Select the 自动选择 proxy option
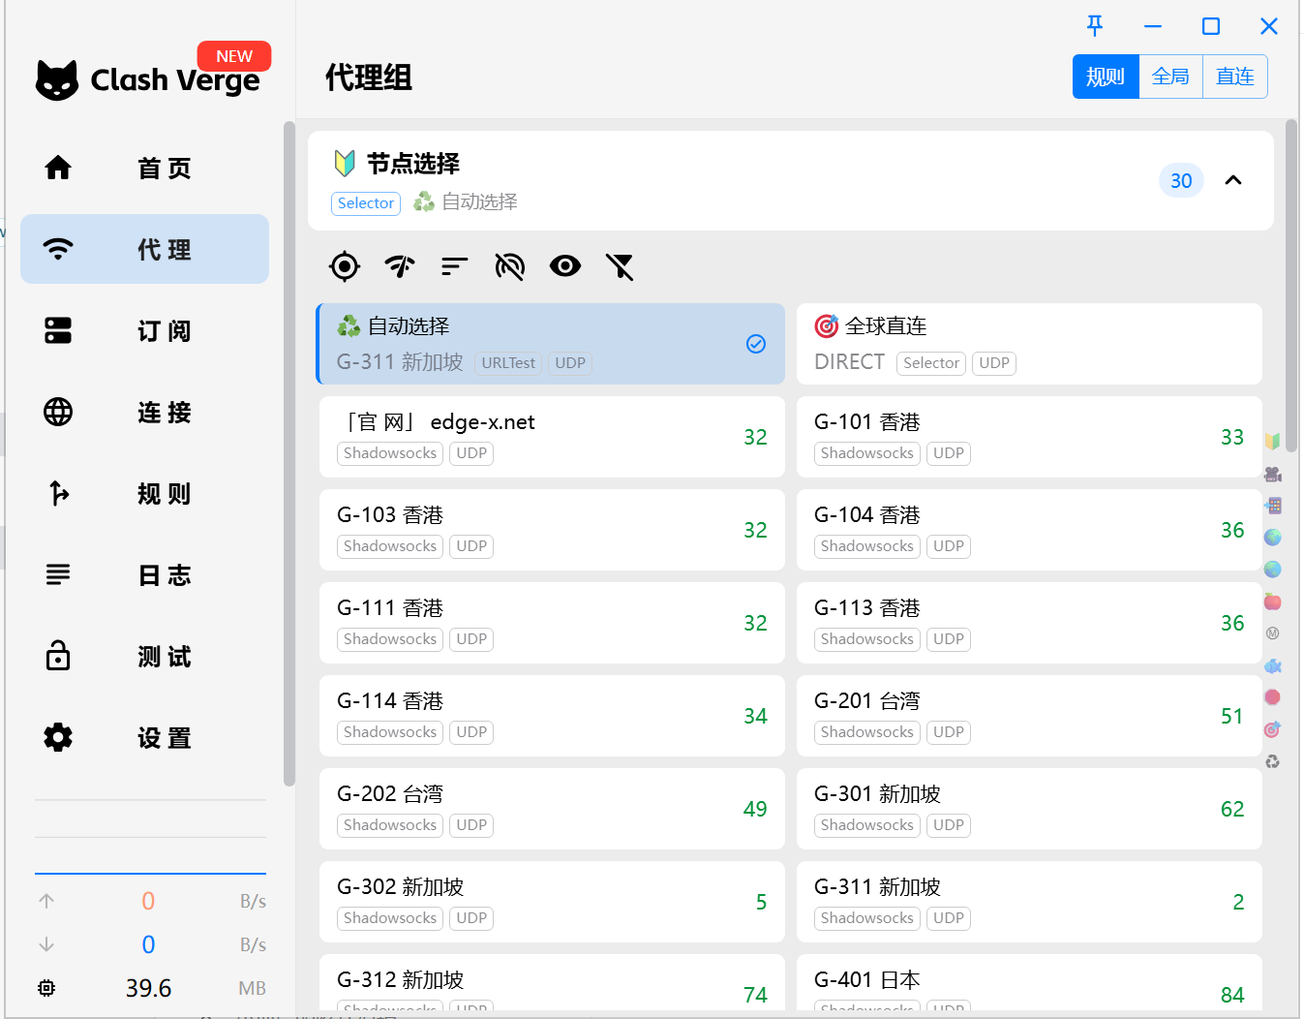This screenshot has width=1304, height=1019. pyautogui.click(x=550, y=344)
